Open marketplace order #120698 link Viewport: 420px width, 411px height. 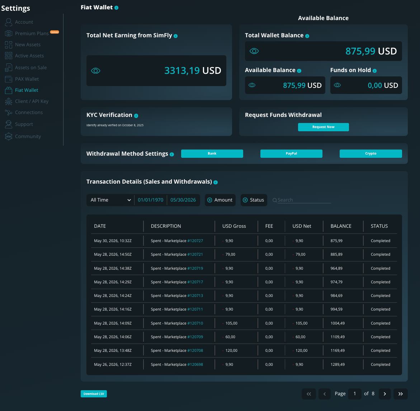click(195, 364)
